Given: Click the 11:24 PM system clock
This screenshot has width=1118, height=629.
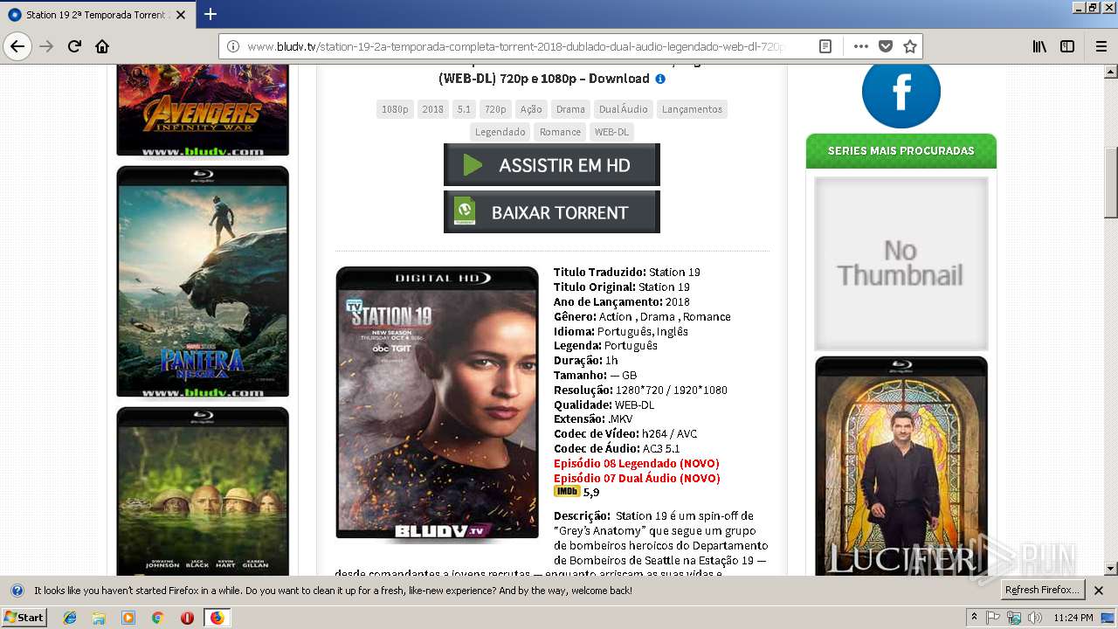Looking at the screenshot, I should click(1073, 618).
